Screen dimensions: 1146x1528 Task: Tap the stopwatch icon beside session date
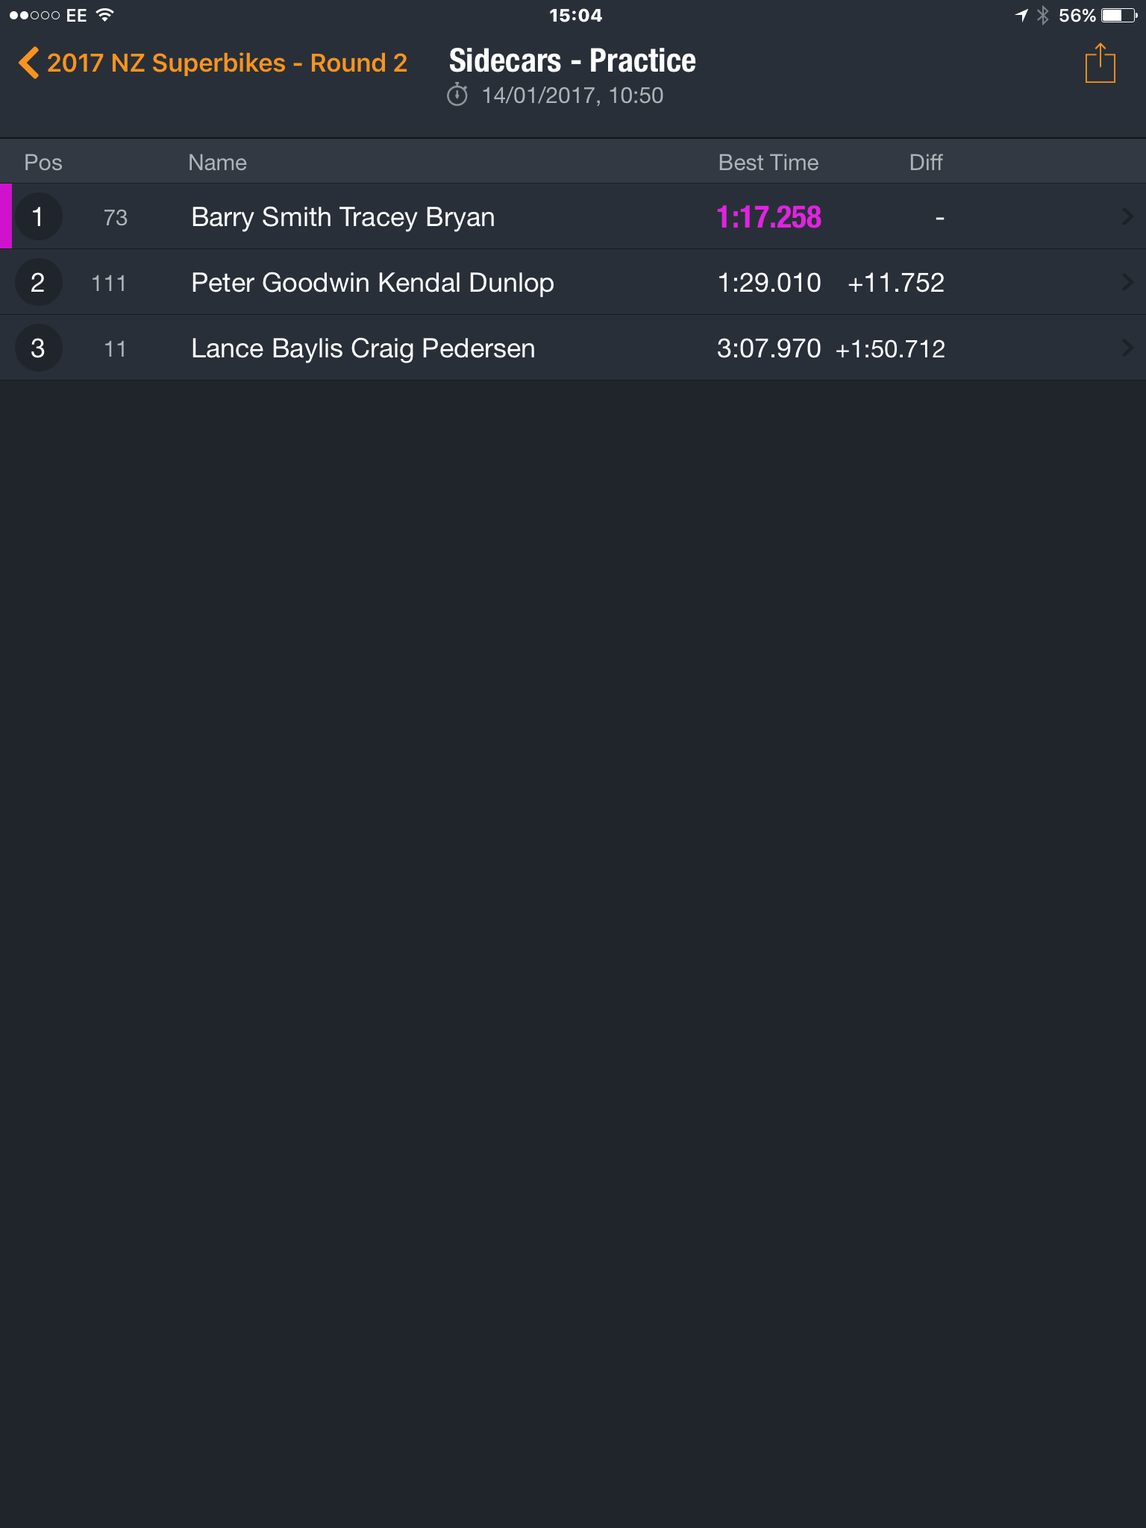coord(457,95)
